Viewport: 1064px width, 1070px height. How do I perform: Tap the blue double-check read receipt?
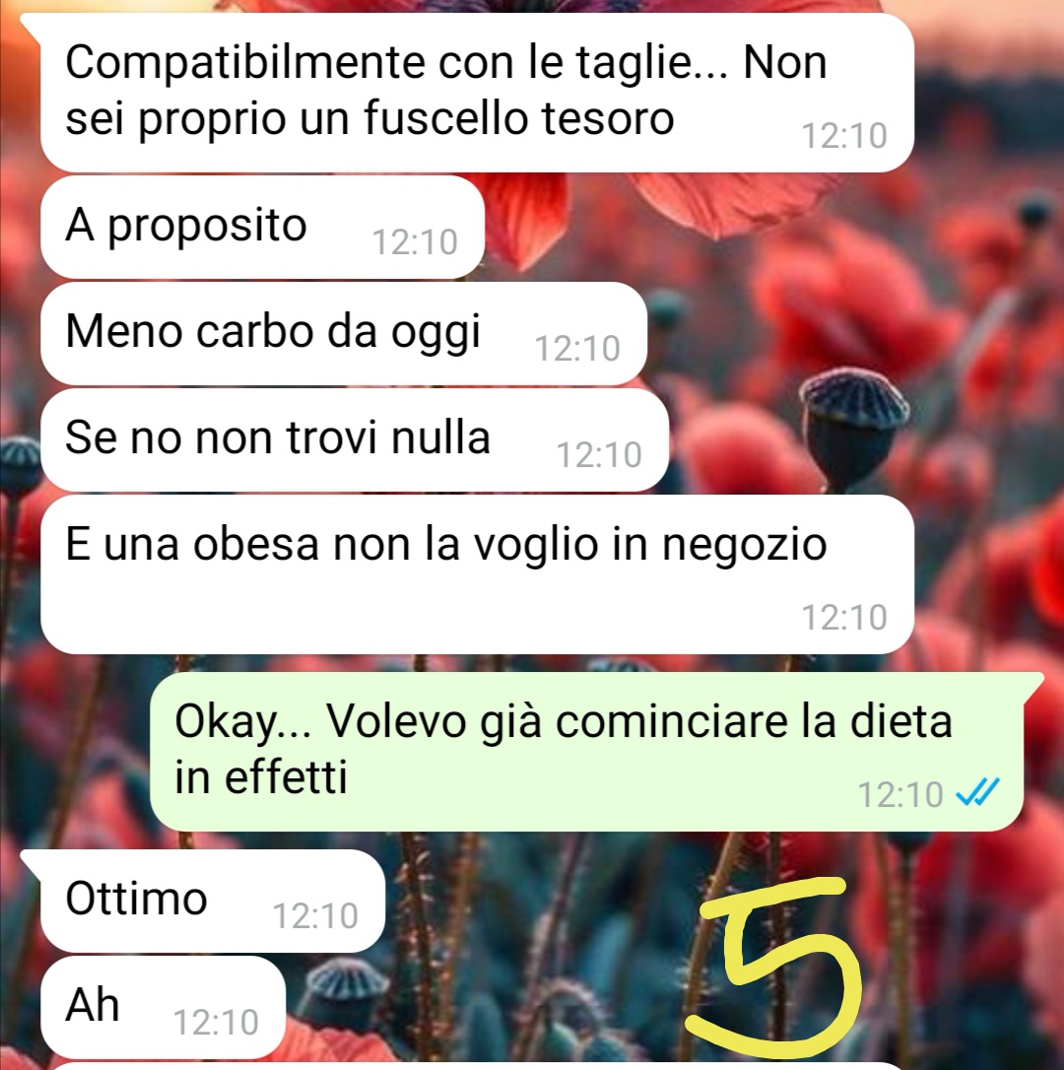(977, 793)
